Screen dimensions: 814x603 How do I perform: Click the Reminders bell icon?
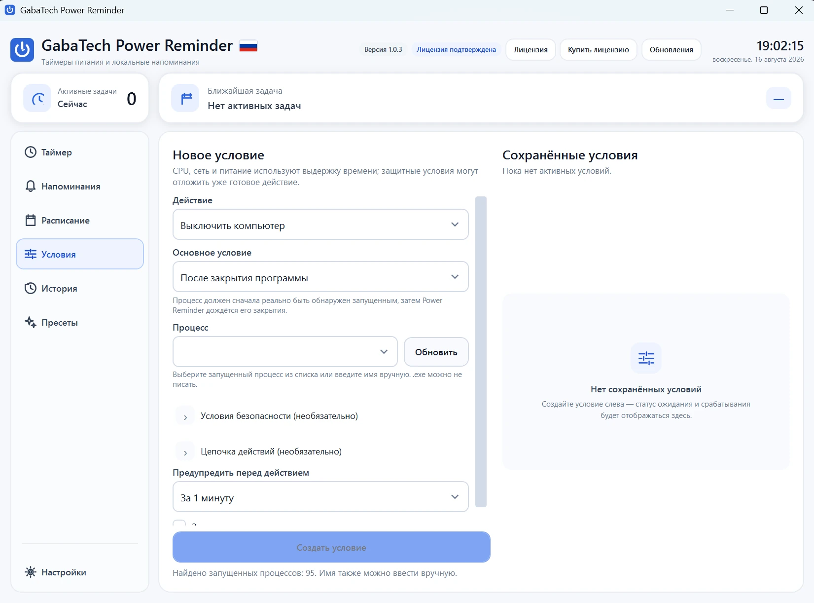click(x=31, y=186)
